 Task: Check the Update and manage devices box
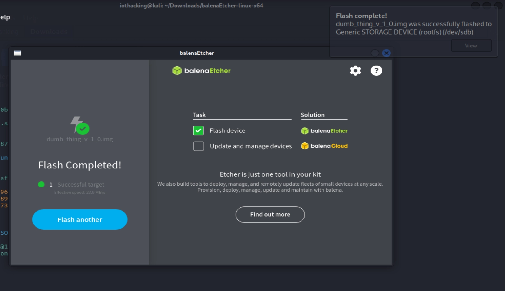point(198,146)
